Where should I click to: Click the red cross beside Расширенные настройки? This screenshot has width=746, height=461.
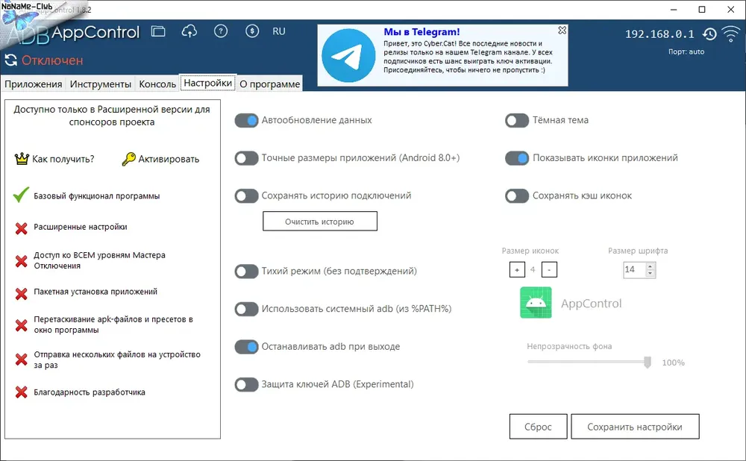pyautogui.click(x=21, y=228)
